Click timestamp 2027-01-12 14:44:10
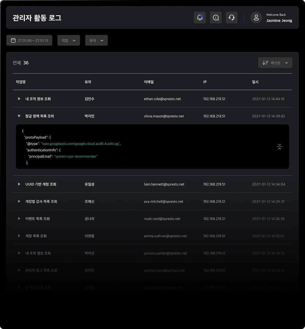The image size is (305, 329). (x=268, y=99)
